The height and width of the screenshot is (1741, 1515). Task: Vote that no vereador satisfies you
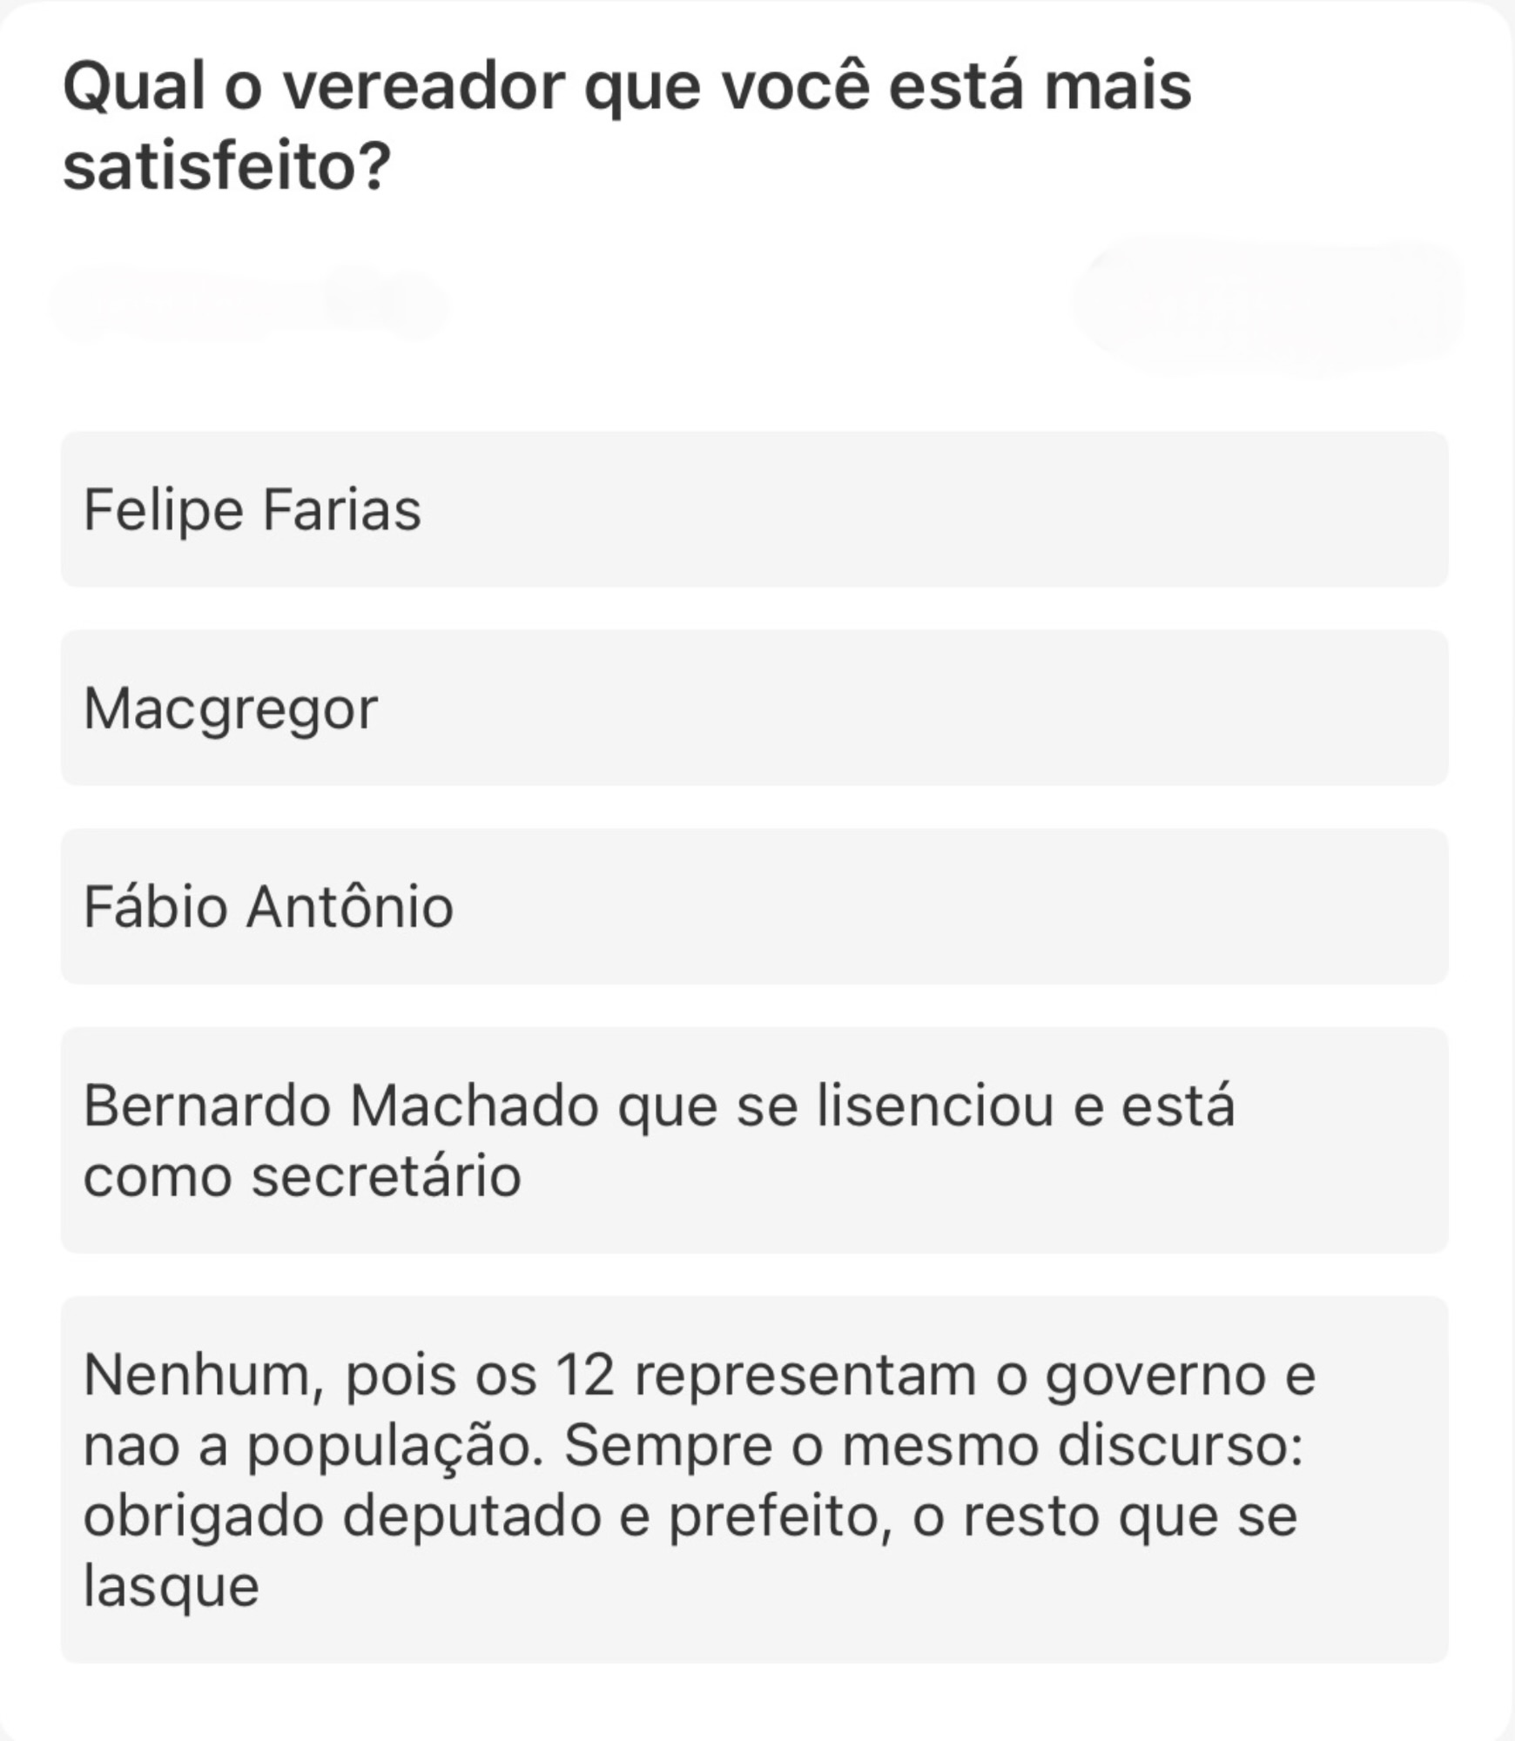tap(754, 1480)
